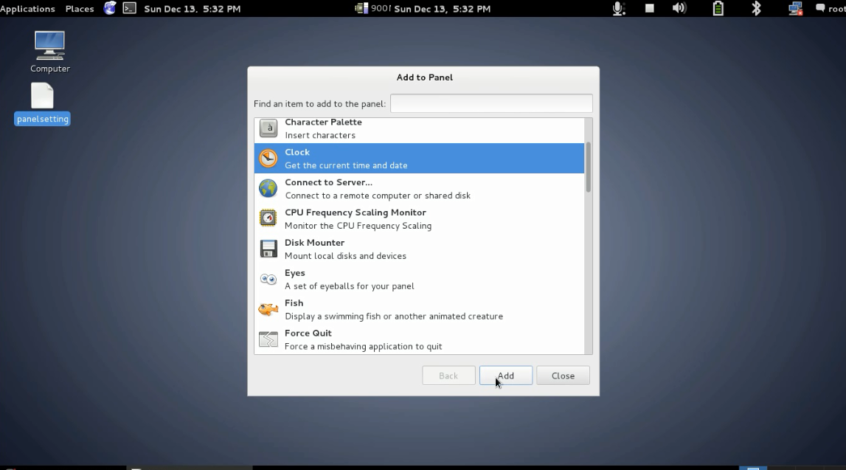The width and height of the screenshot is (846, 470).
Task: Click the Connect to Server globe icon
Action: point(268,188)
